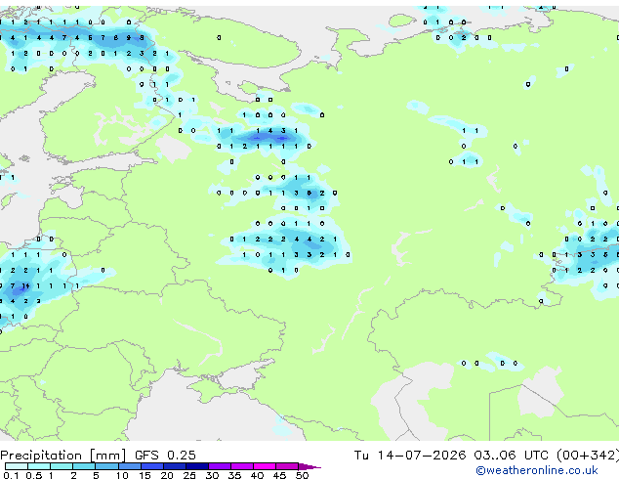Select the 45–50 mm legend color box
Screen dimensions: 619x479
pos(287,466)
